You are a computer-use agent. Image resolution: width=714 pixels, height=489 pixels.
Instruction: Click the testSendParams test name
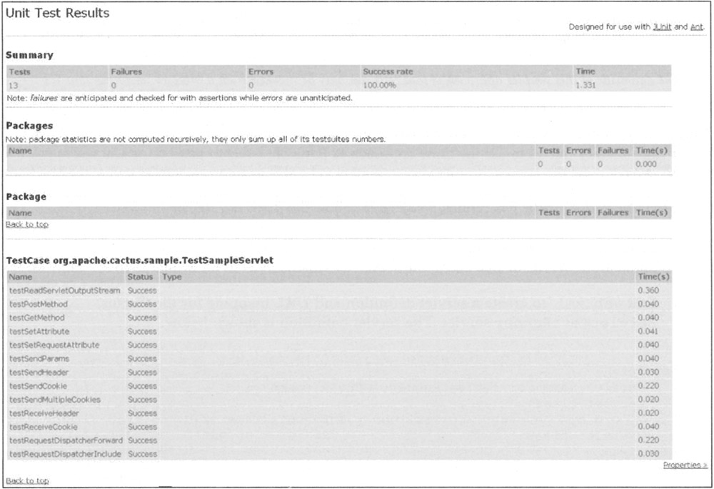[39, 358]
